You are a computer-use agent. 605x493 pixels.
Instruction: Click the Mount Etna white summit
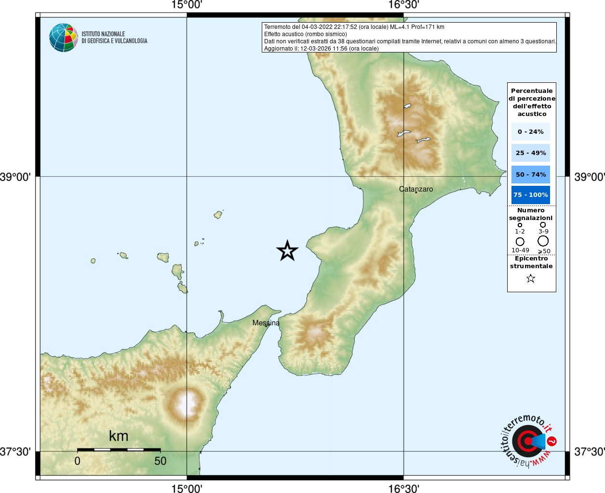coord(188,403)
